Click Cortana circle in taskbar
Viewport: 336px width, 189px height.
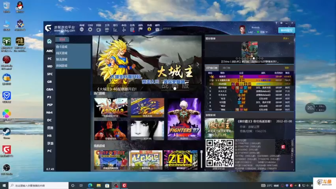73,186
